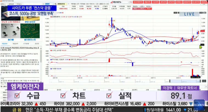The image size is (208, 112).
Task: Expand the 증시전광판 dropdown menu
Action: (x=138, y=2)
